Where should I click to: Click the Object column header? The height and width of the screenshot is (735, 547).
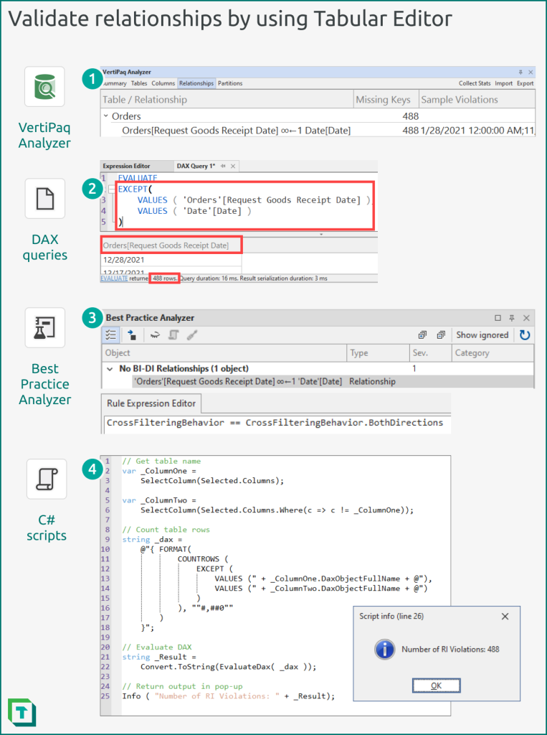pos(224,353)
